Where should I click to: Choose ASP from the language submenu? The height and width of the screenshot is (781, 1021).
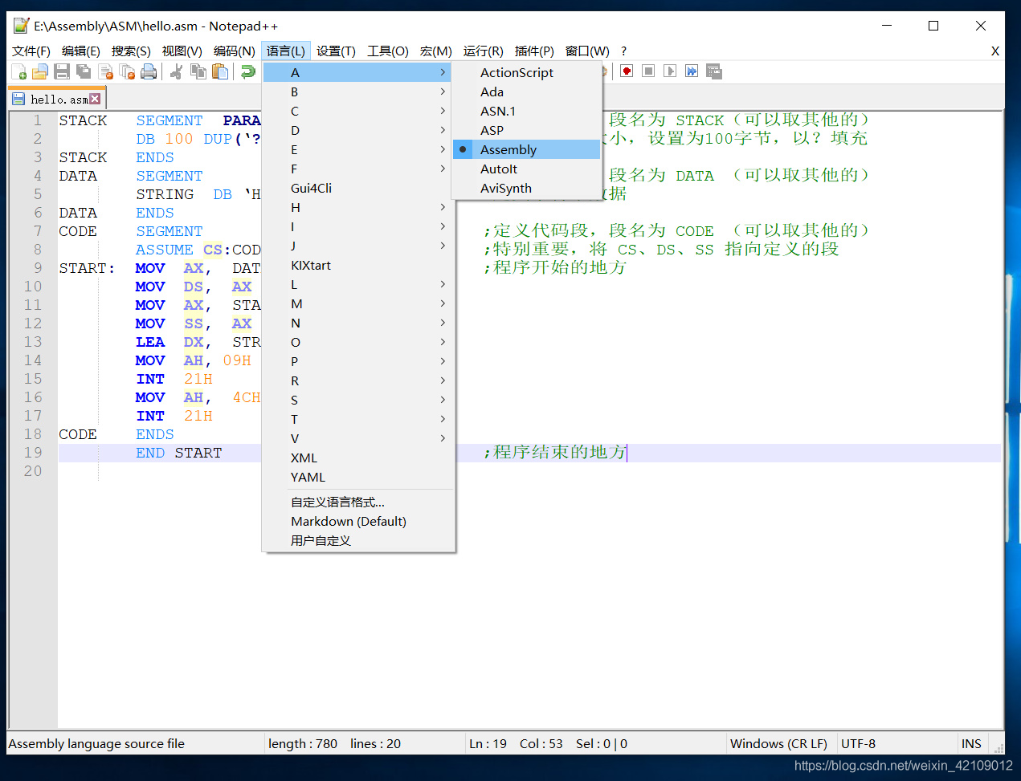526,130
